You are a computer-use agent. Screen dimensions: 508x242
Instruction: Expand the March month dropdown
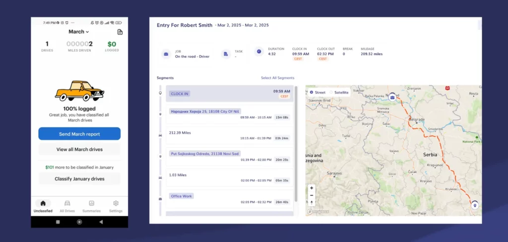tap(79, 32)
